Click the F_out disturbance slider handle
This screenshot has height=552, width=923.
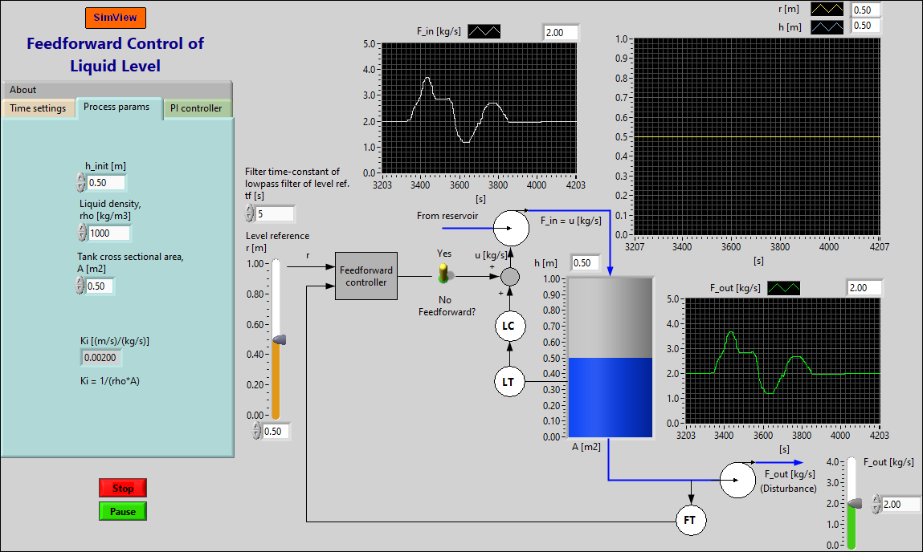853,504
